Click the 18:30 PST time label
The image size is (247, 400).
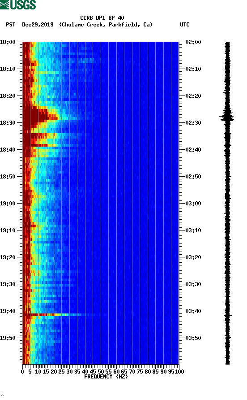(8, 123)
